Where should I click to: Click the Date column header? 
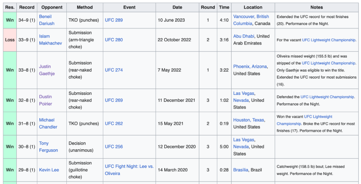point(177,7)
